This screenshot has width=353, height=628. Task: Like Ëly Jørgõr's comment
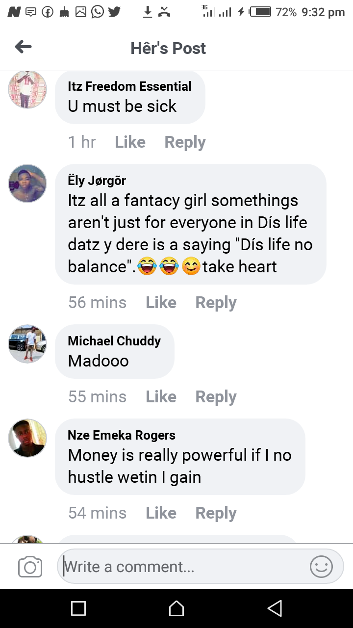[x=161, y=302]
